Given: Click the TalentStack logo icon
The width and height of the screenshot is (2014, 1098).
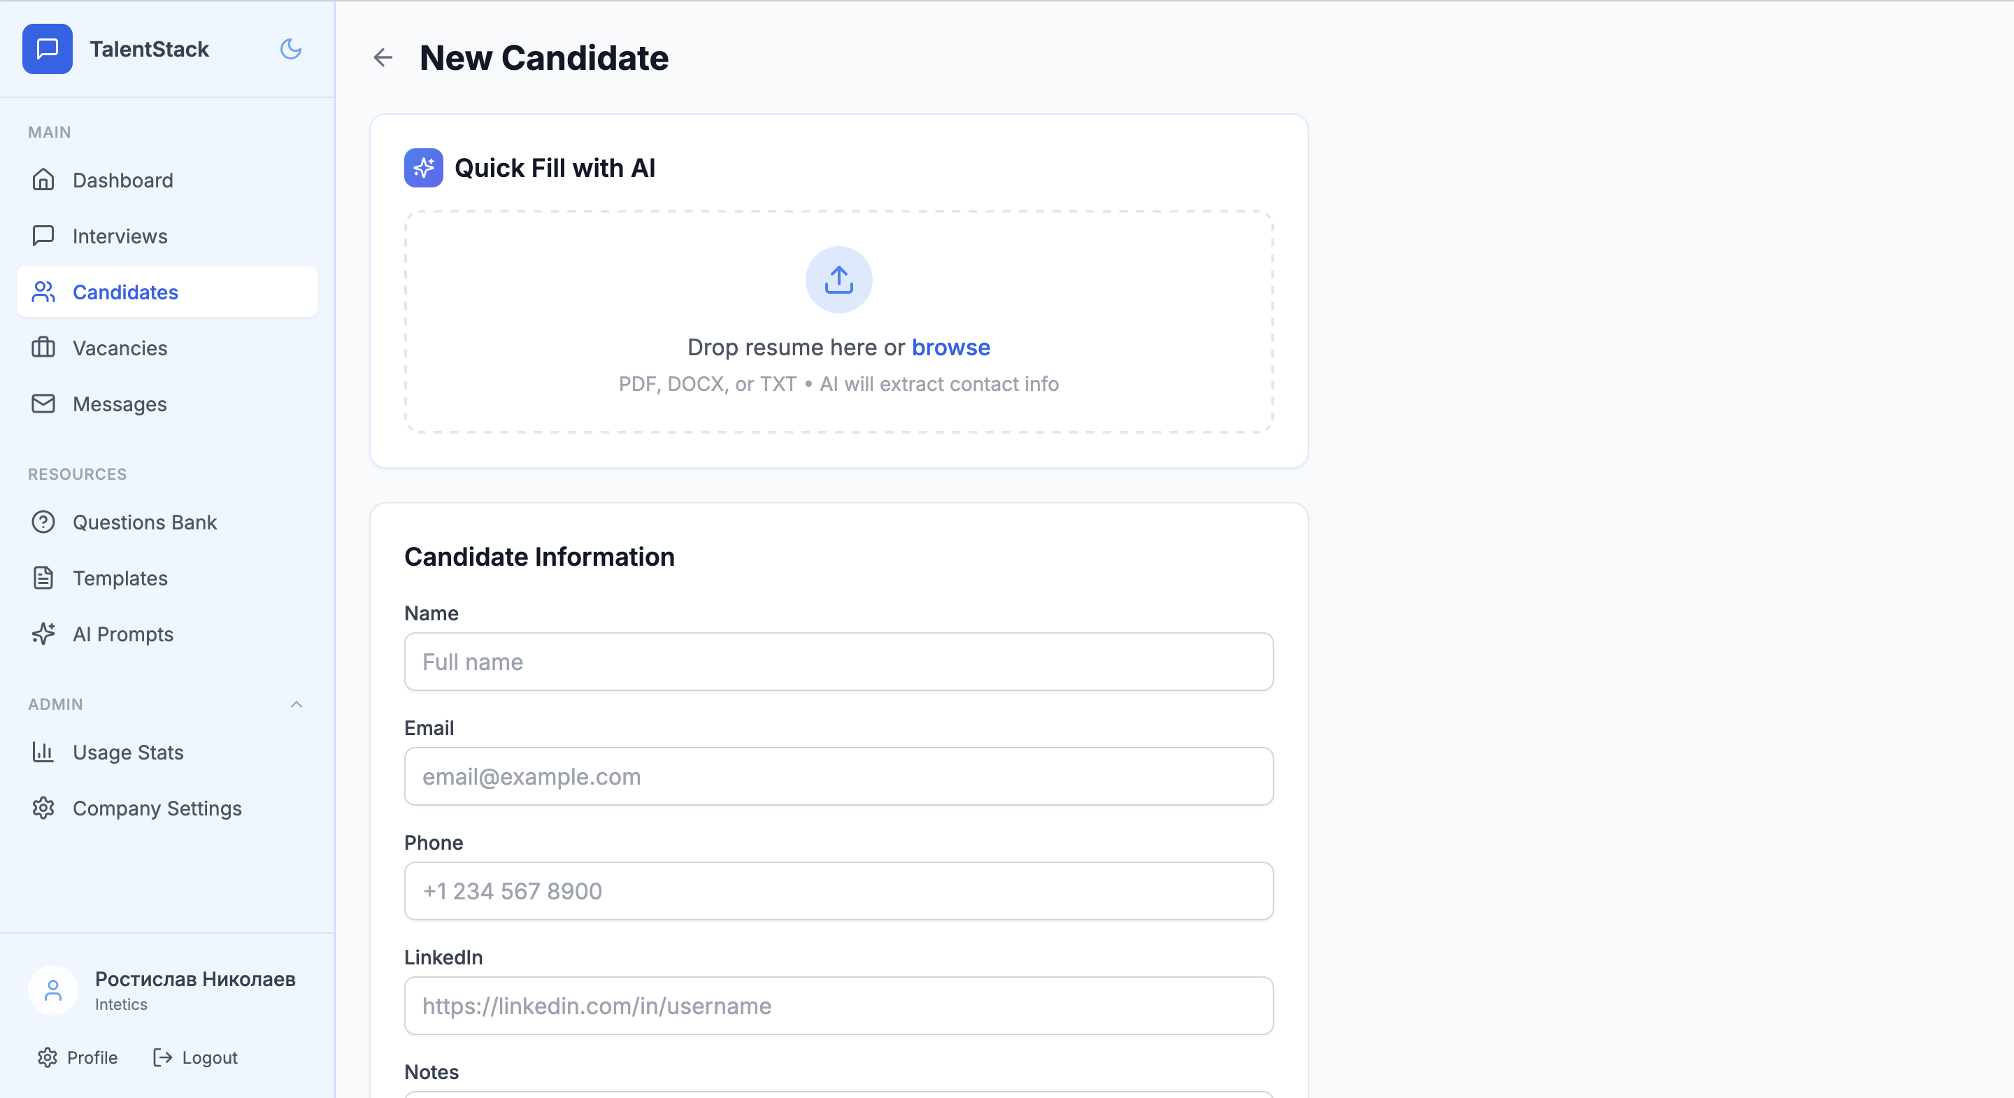Looking at the screenshot, I should pyautogui.click(x=48, y=49).
